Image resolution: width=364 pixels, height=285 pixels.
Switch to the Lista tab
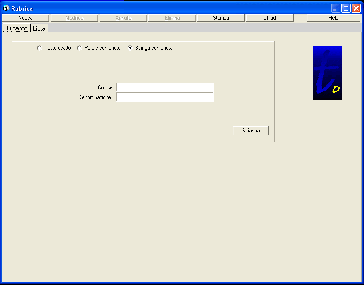click(39, 28)
